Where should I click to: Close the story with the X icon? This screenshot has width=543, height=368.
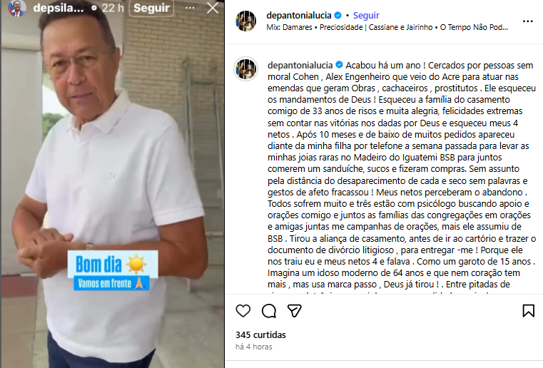pos(213,8)
